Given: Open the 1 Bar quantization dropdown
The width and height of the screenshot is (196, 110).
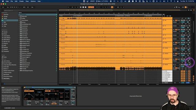Looking at the screenshot, I should 33,7.
